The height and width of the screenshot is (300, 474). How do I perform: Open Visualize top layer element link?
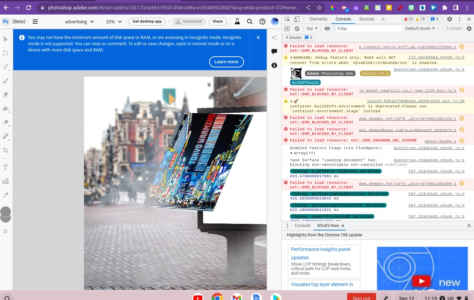pyautogui.click(x=322, y=284)
